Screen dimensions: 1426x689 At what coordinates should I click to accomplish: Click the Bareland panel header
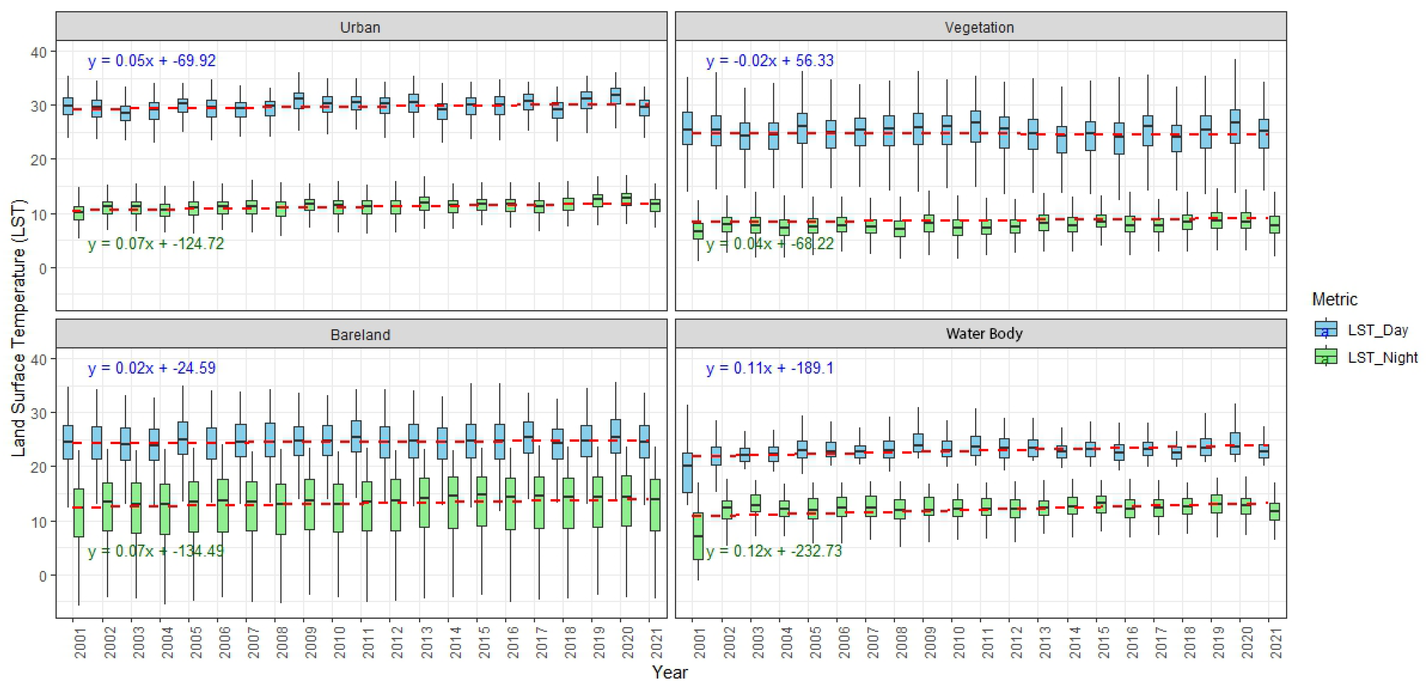pos(360,334)
